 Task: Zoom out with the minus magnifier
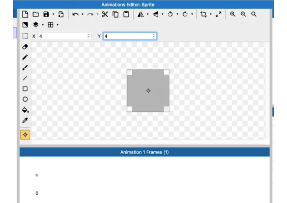pos(243,14)
